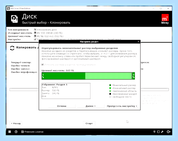Click the settings checkmark icon next to Настройки

point(35,39)
